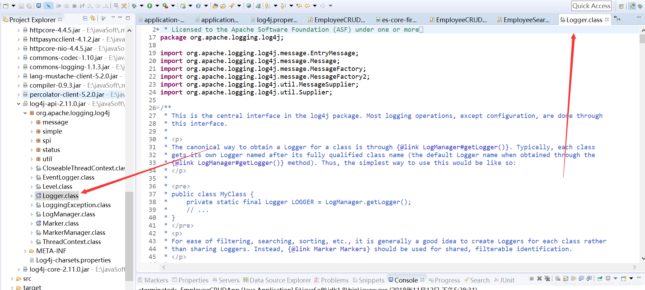The width and height of the screenshot is (645, 290).
Task: Click the Previous Annotation icon
Action: 283,6
